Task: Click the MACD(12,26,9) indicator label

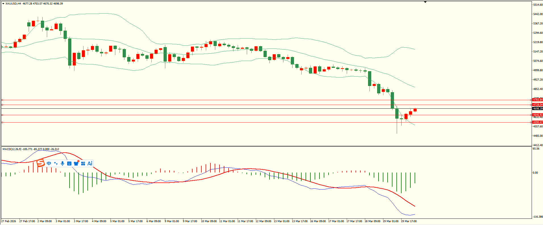Action: [12, 149]
